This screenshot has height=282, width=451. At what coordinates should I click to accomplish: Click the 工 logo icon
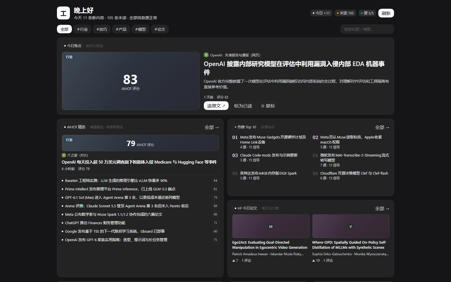click(x=63, y=13)
